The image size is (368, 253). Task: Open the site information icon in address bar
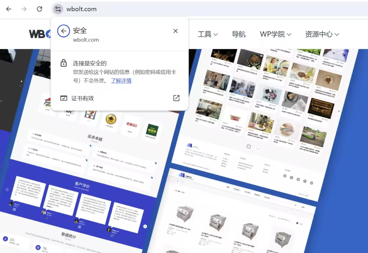coord(58,9)
